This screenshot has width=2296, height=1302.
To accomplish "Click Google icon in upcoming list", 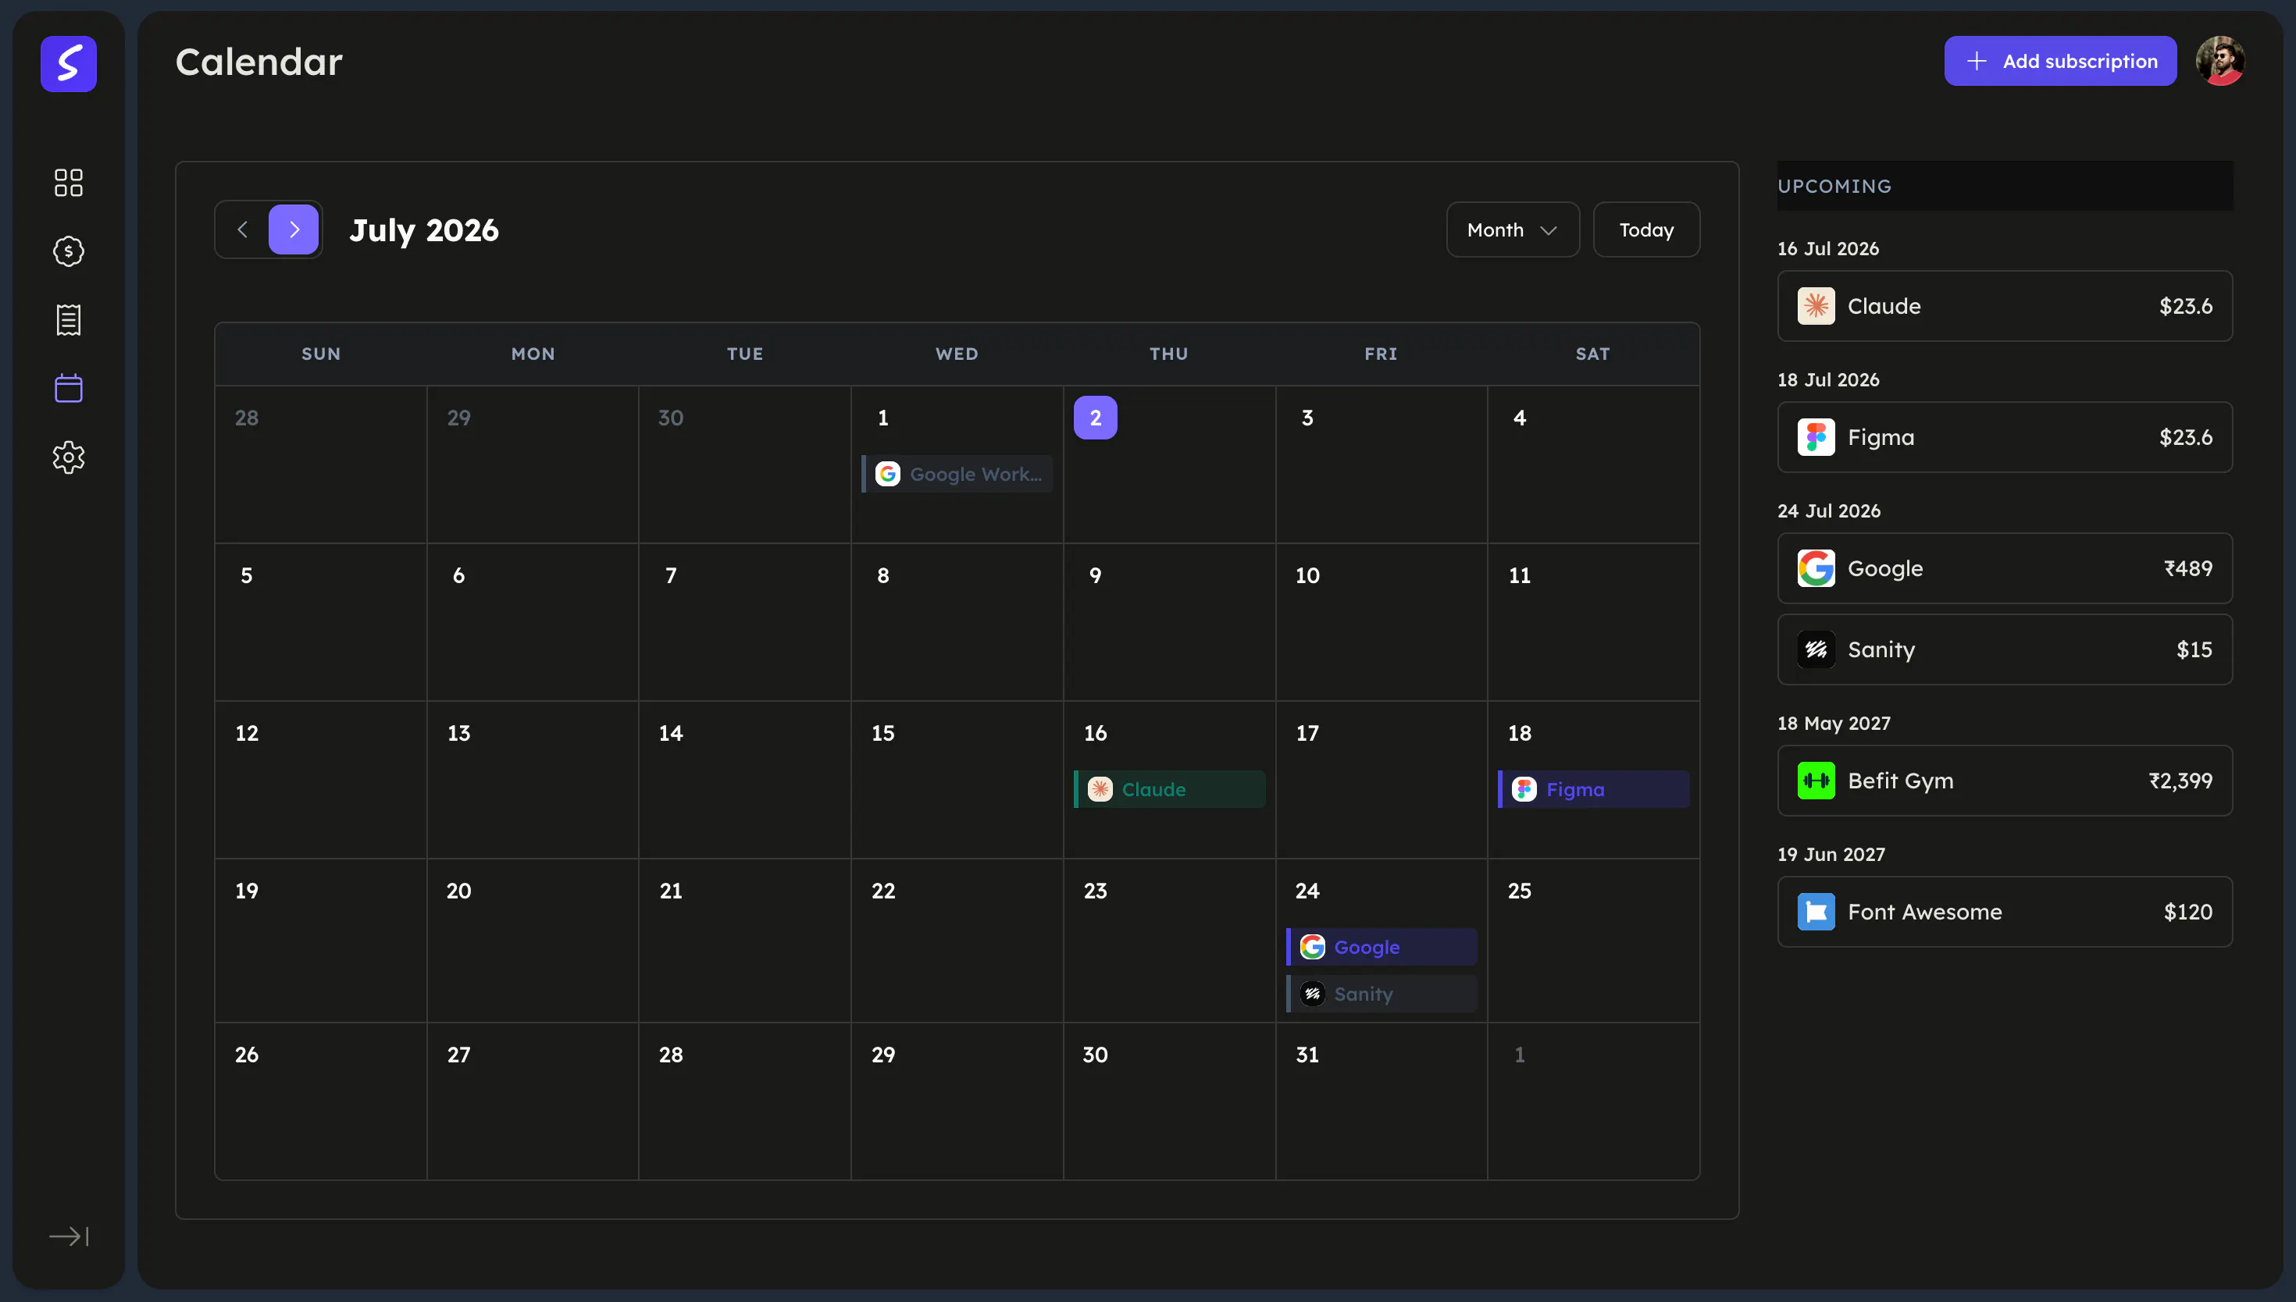I will 1816,569.
